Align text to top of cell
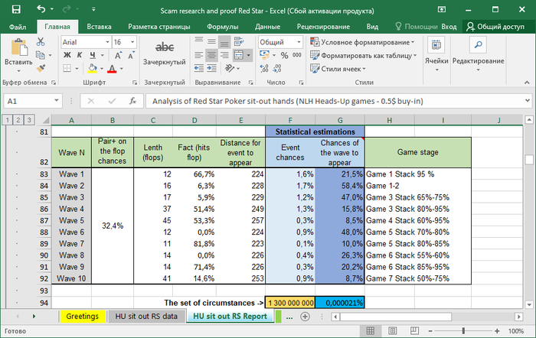This screenshot has width=536, height=338. tap(199, 41)
